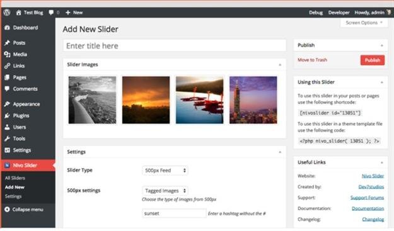The width and height of the screenshot is (394, 231).
Task: Click the Collapse menu arrow icon
Action: [7, 210]
